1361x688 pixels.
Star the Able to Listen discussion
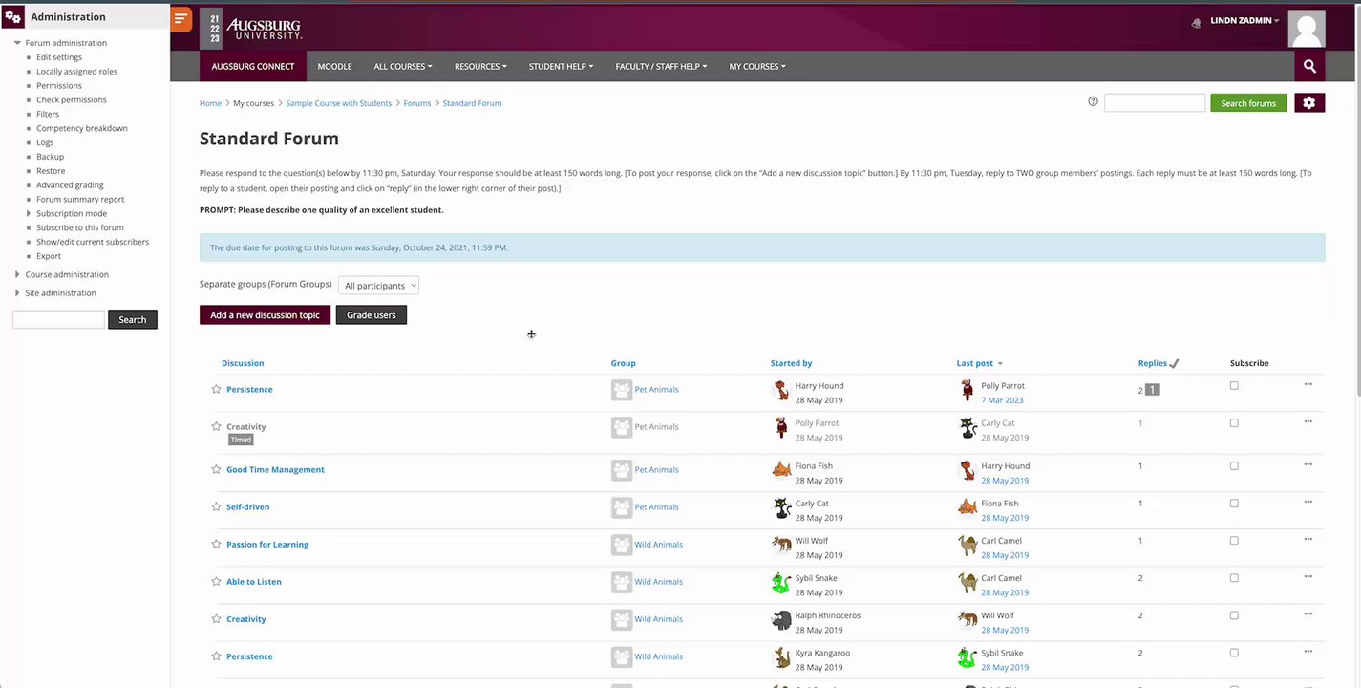216,581
